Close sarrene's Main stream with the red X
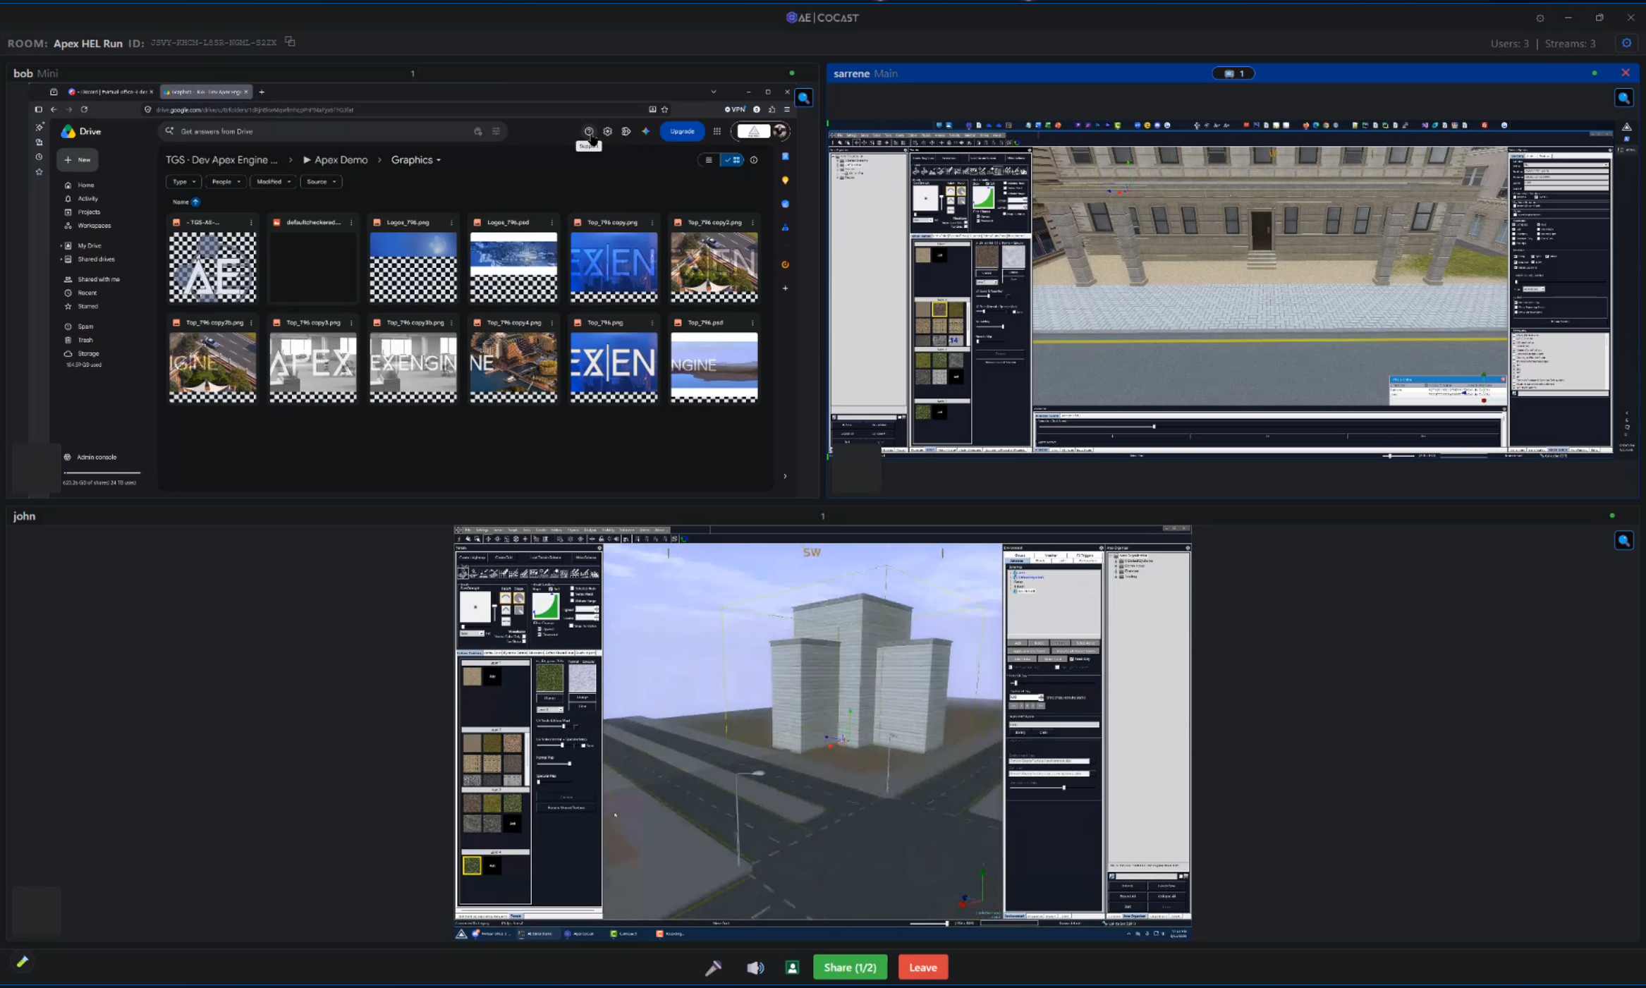 click(x=1625, y=73)
